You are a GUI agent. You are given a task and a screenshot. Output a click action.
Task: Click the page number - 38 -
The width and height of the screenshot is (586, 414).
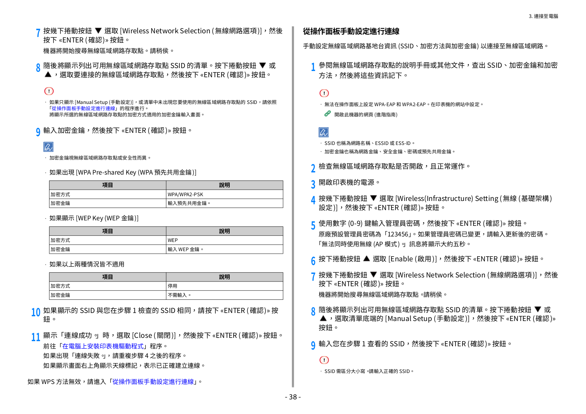point(293,397)
